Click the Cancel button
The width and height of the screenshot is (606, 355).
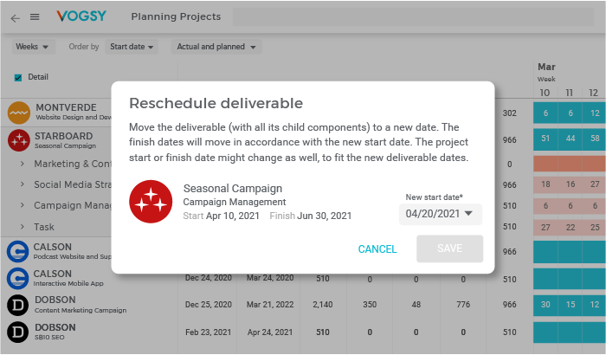pyautogui.click(x=377, y=249)
